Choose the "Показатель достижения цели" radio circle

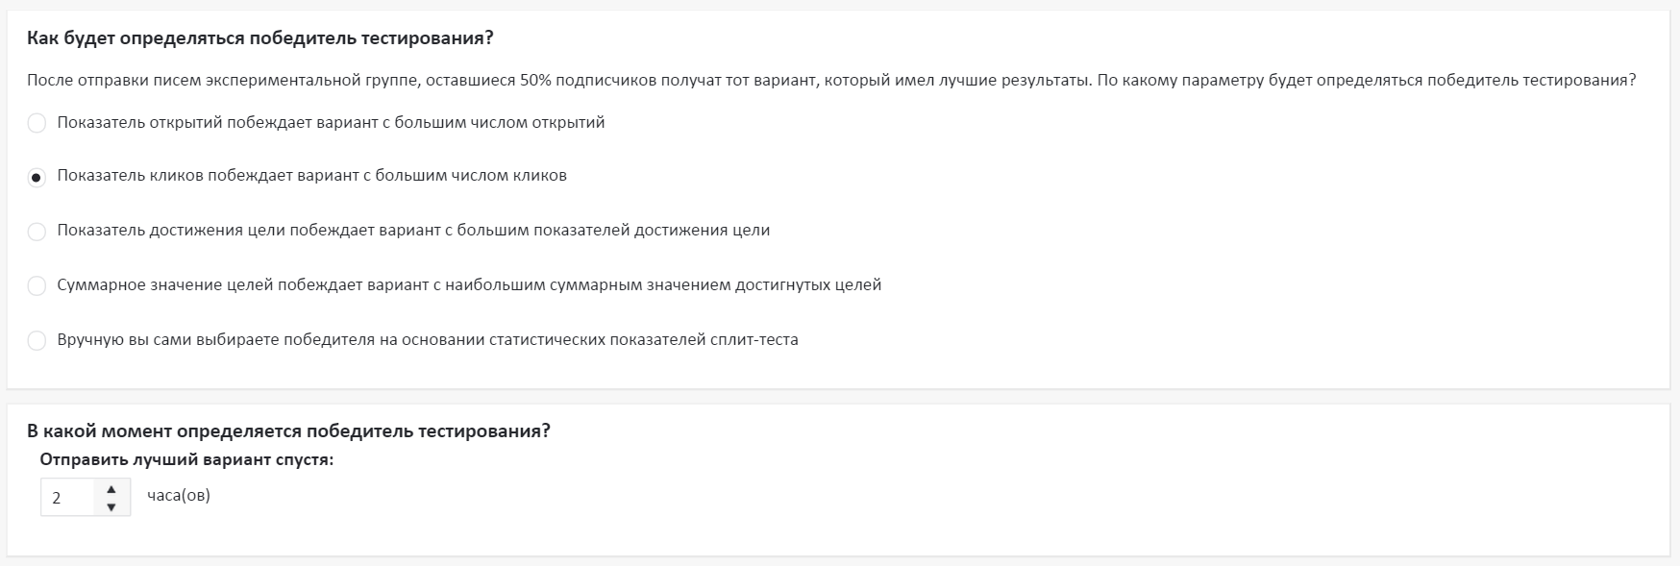[37, 232]
